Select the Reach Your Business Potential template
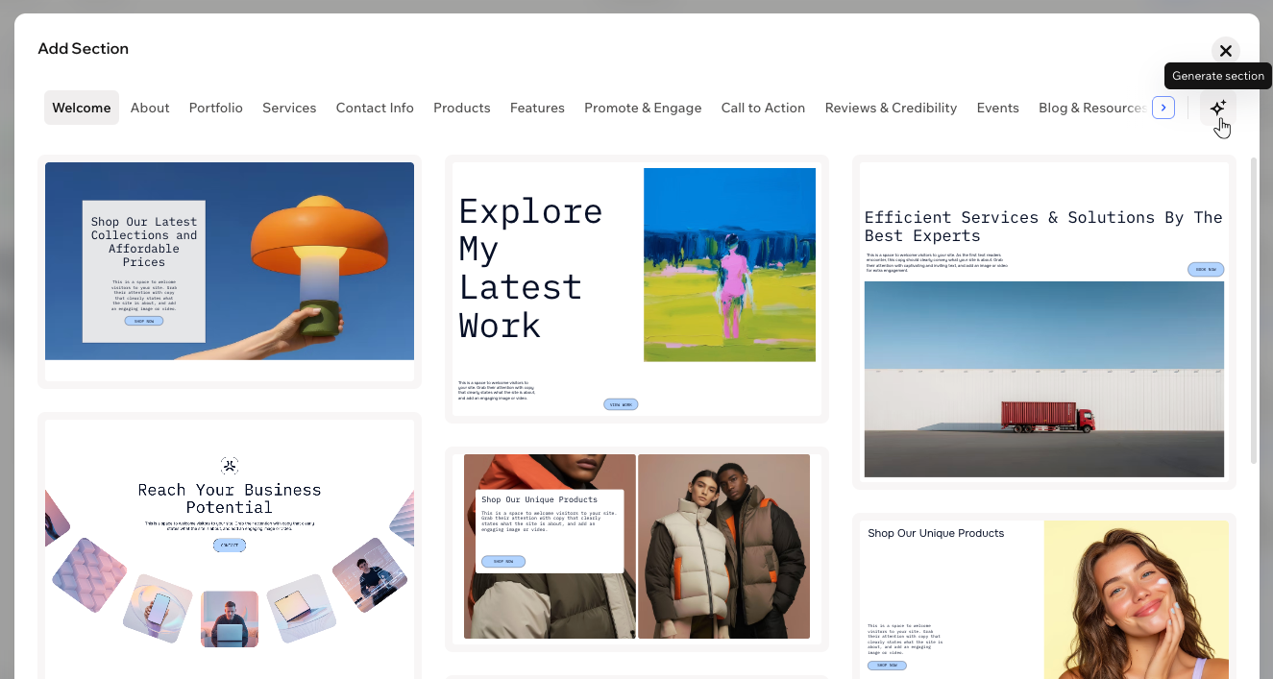 (229, 547)
